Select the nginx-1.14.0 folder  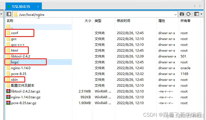[21, 68]
